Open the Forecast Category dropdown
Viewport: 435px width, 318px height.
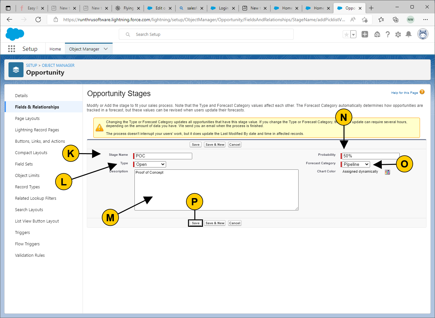coord(356,165)
